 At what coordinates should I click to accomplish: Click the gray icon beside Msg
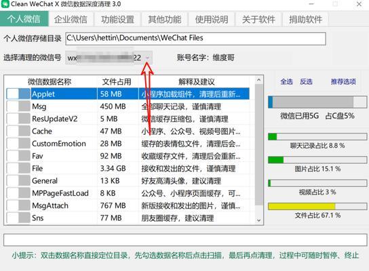(x=24, y=106)
